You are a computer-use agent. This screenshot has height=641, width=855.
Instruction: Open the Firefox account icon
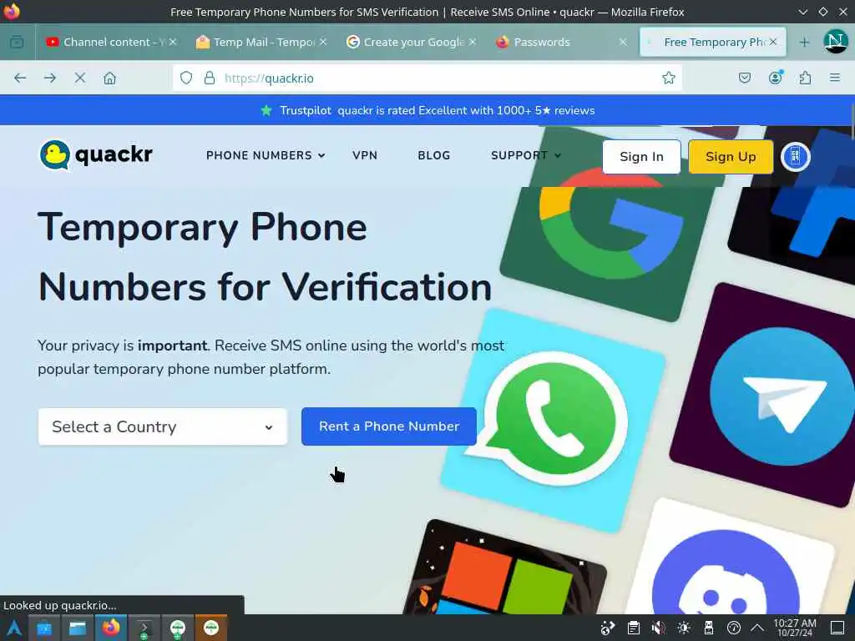(x=776, y=78)
